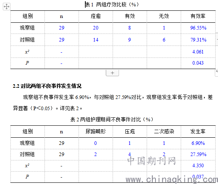Click the 6.90% cell in Table 2
The height and width of the screenshot is (184, 218).
pyautogui.click(x=198, y=143)
